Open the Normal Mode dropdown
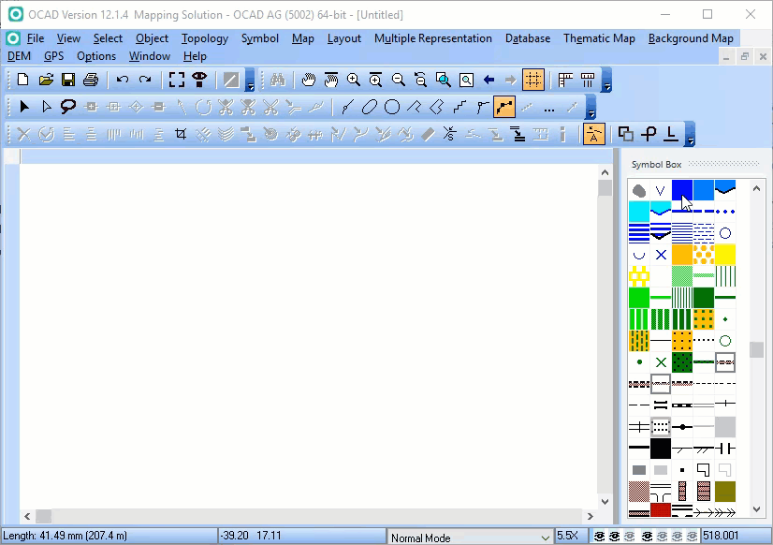The image size is (773, 545). (470, 538)
